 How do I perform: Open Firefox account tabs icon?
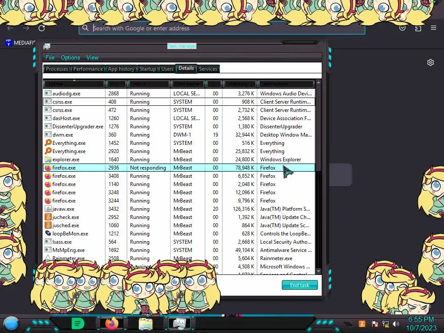point(418,28)
